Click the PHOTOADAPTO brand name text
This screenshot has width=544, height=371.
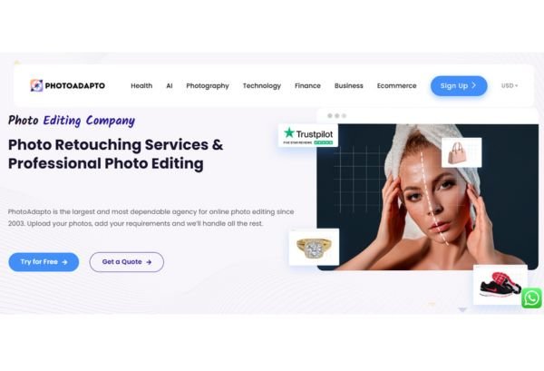[75, 86]
